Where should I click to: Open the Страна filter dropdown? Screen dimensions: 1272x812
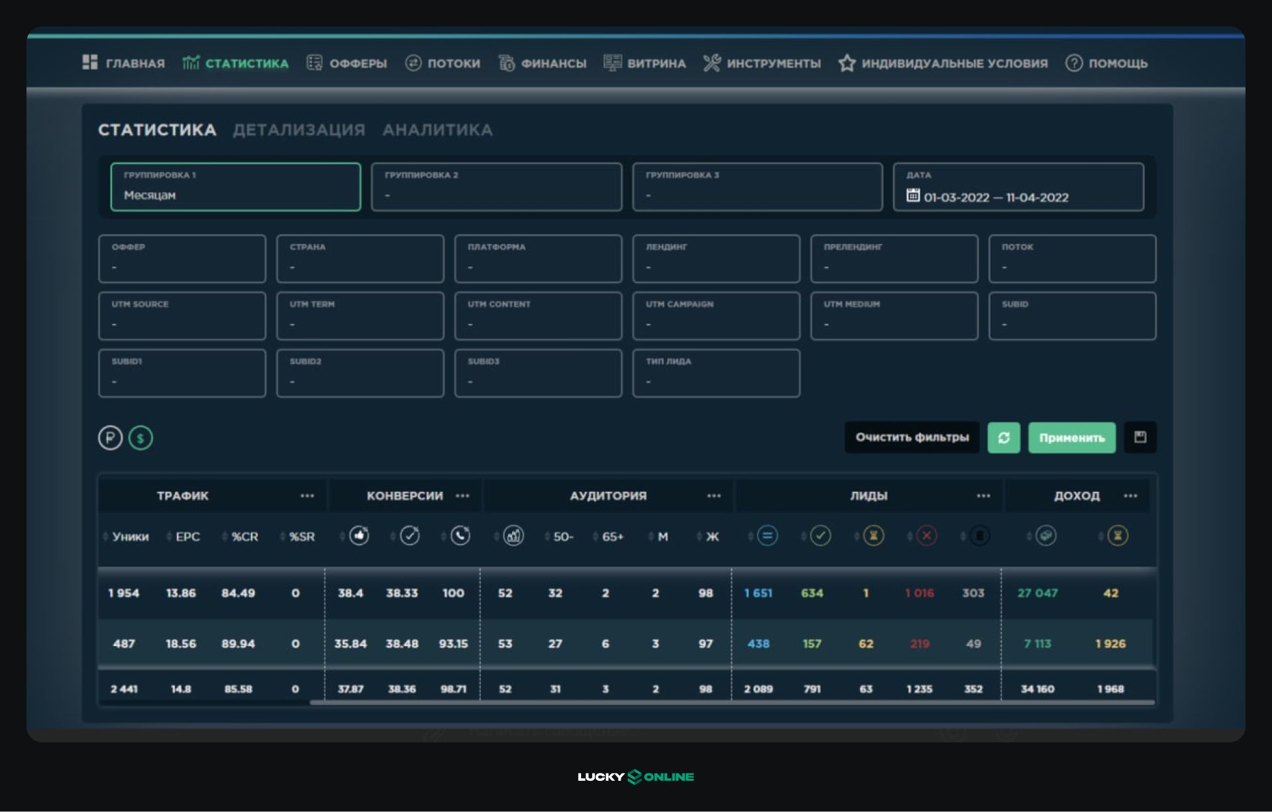click(x=360, y=259)
